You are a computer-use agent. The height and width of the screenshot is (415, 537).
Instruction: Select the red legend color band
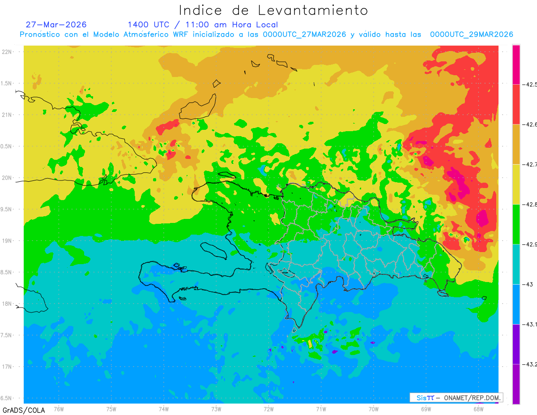(516, 104)
